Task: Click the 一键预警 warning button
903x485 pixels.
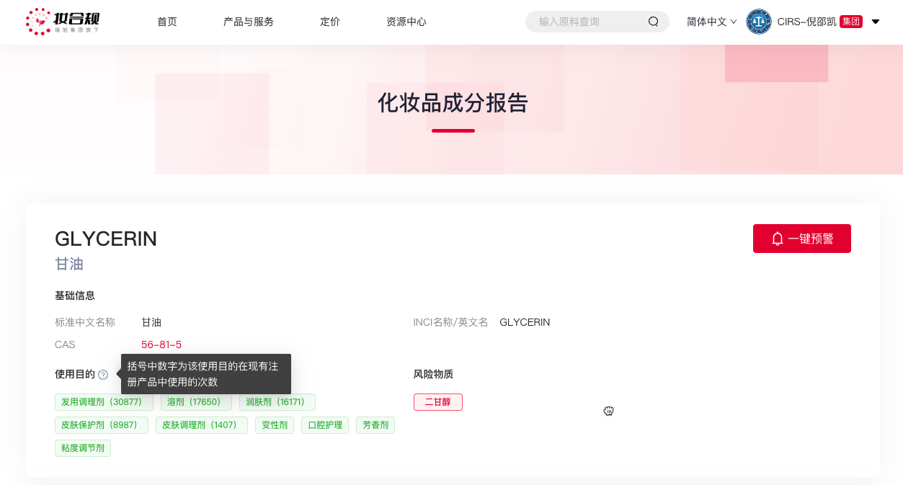Action: pyautogui.click(x=801, y=239)
